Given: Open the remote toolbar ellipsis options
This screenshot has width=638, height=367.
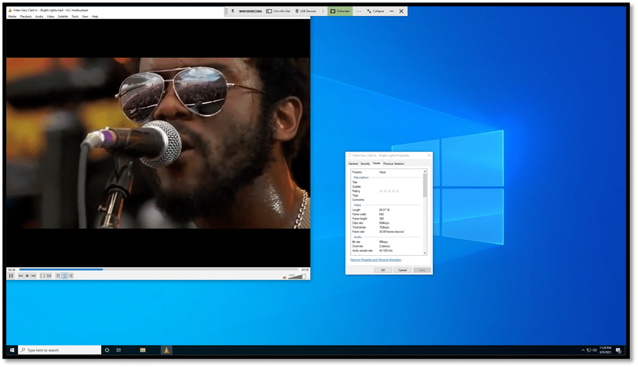Looking at the screenshot, I should coord(358,11).
